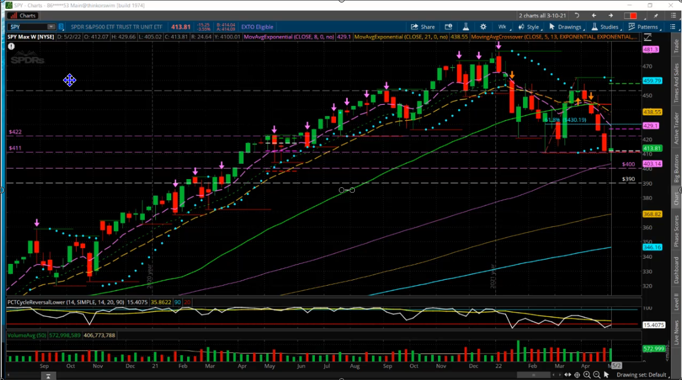Viewport: 682px width, 380px height.
Task: Zoom in with magnifier plus icon
Action: tap(587, 375)
